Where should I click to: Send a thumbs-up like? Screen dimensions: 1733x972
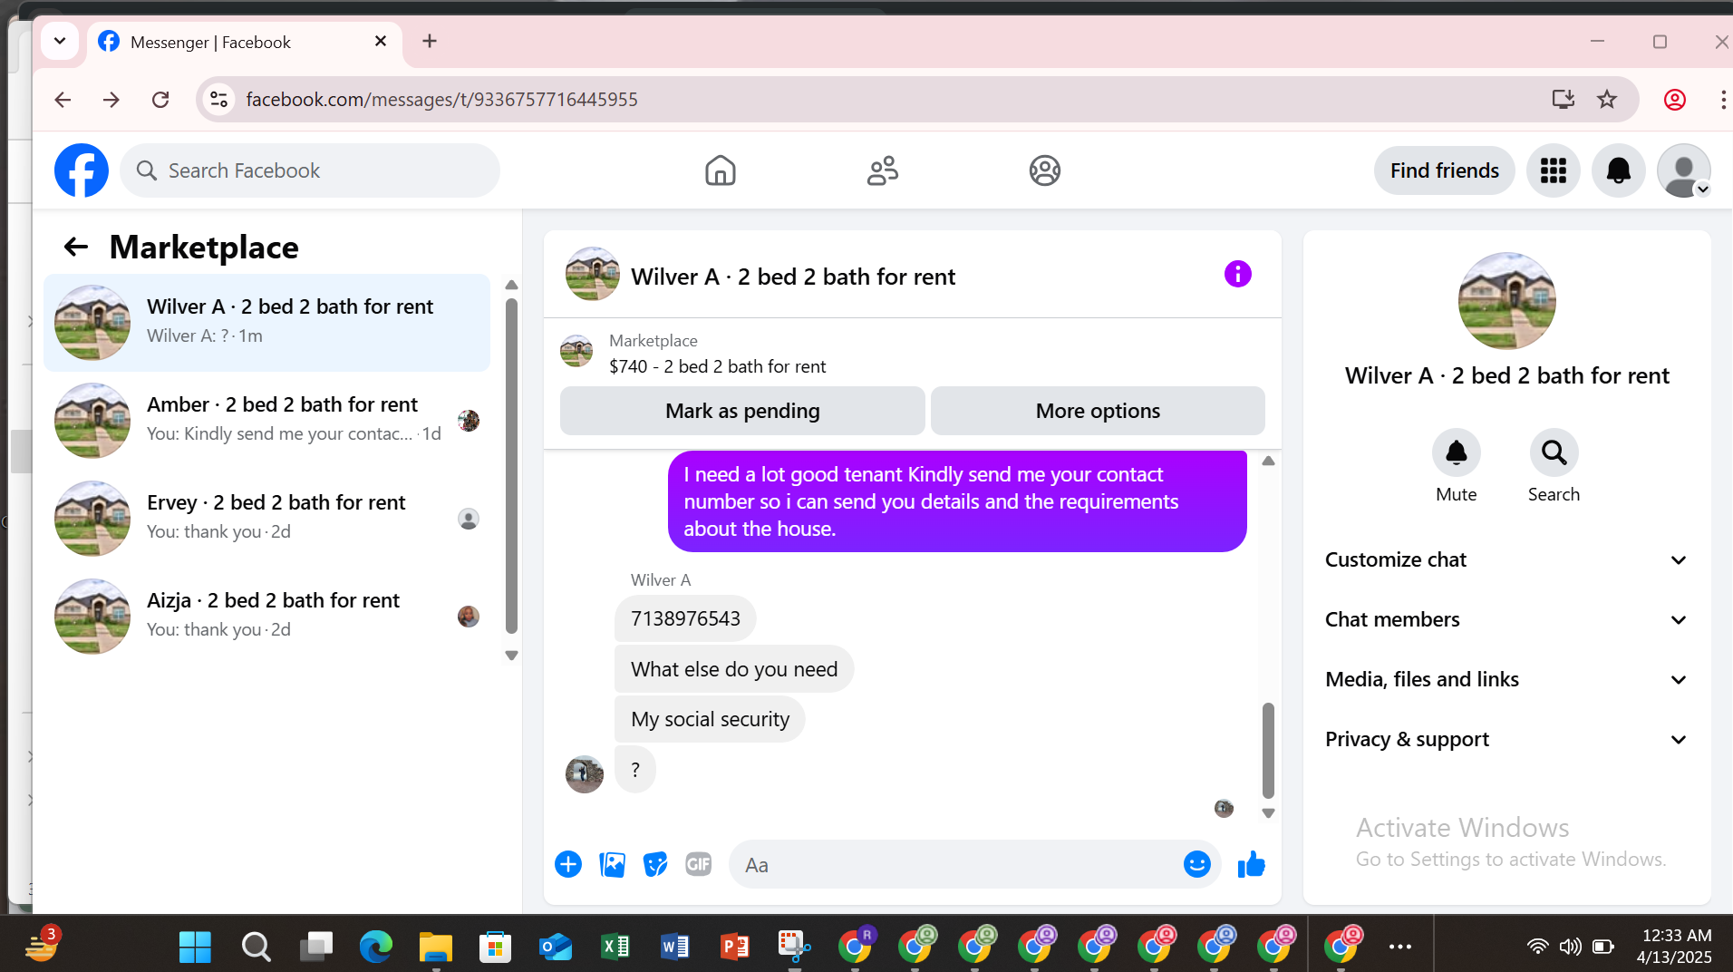coord(1252,864)
